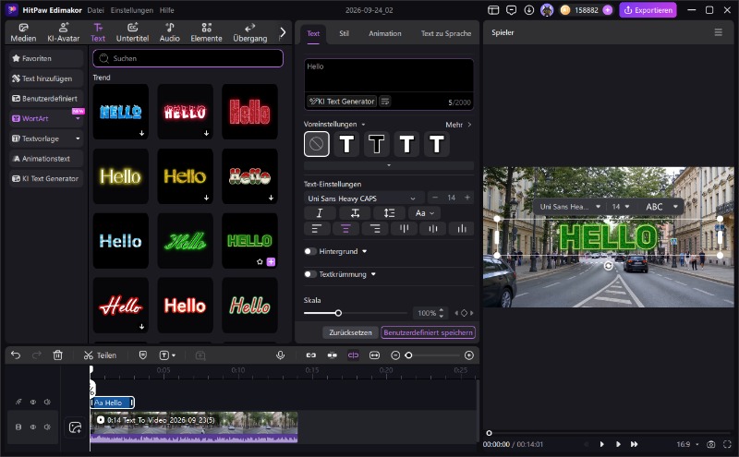Align text right
Viewport: 739px width, 457px height.
click(375, 229)
